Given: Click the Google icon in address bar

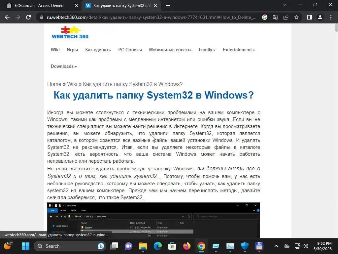Looking at the screenshot, I should point(265,17).
